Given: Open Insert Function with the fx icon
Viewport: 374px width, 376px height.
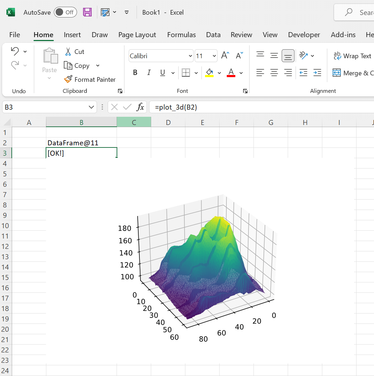Looking at the screenshot, I should [x=140, y=107].
